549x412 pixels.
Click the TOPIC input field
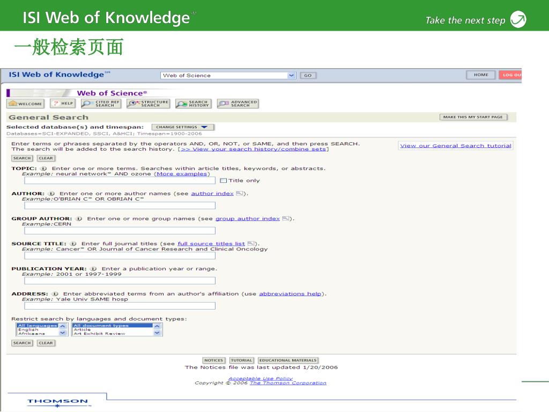[120, 180]
